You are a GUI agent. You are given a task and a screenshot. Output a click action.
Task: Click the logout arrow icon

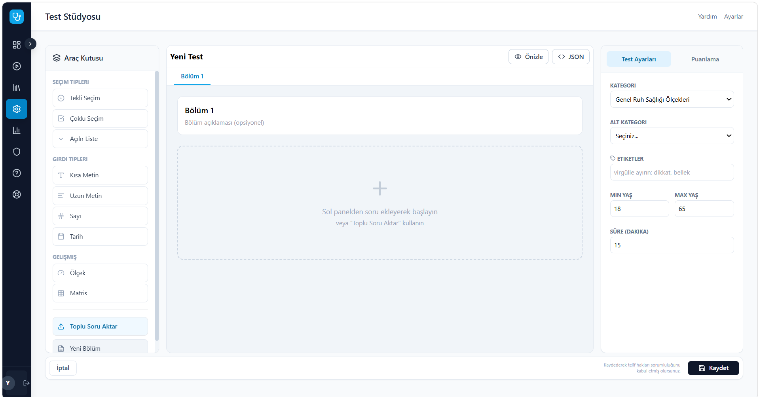27,383
